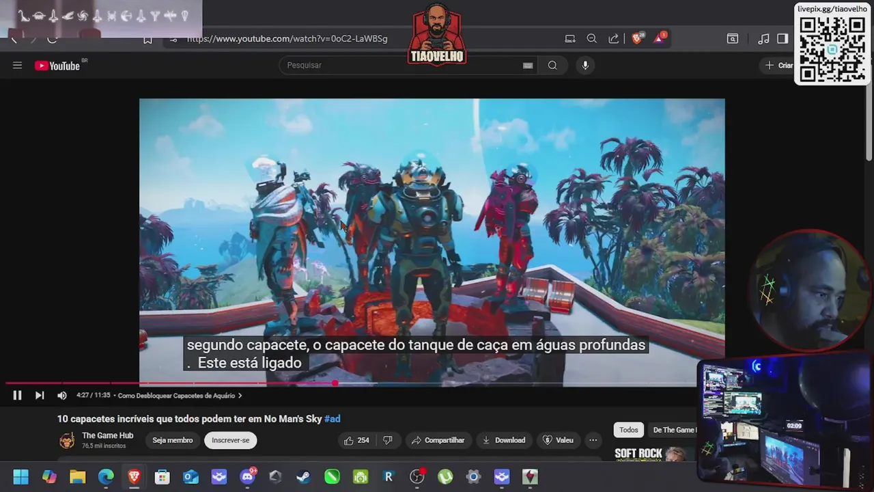Switch to Brave browser in taskbar
874x492 pixels.
point(134,477)
